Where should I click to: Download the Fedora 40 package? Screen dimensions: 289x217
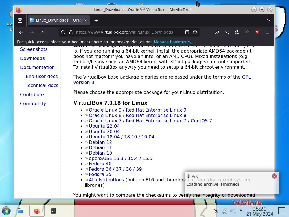click(x=100, y=164)
